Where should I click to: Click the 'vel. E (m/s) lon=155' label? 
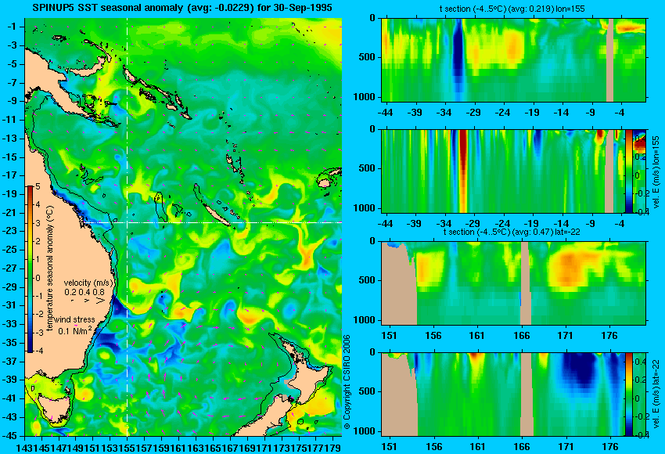(x=656, y=172)
